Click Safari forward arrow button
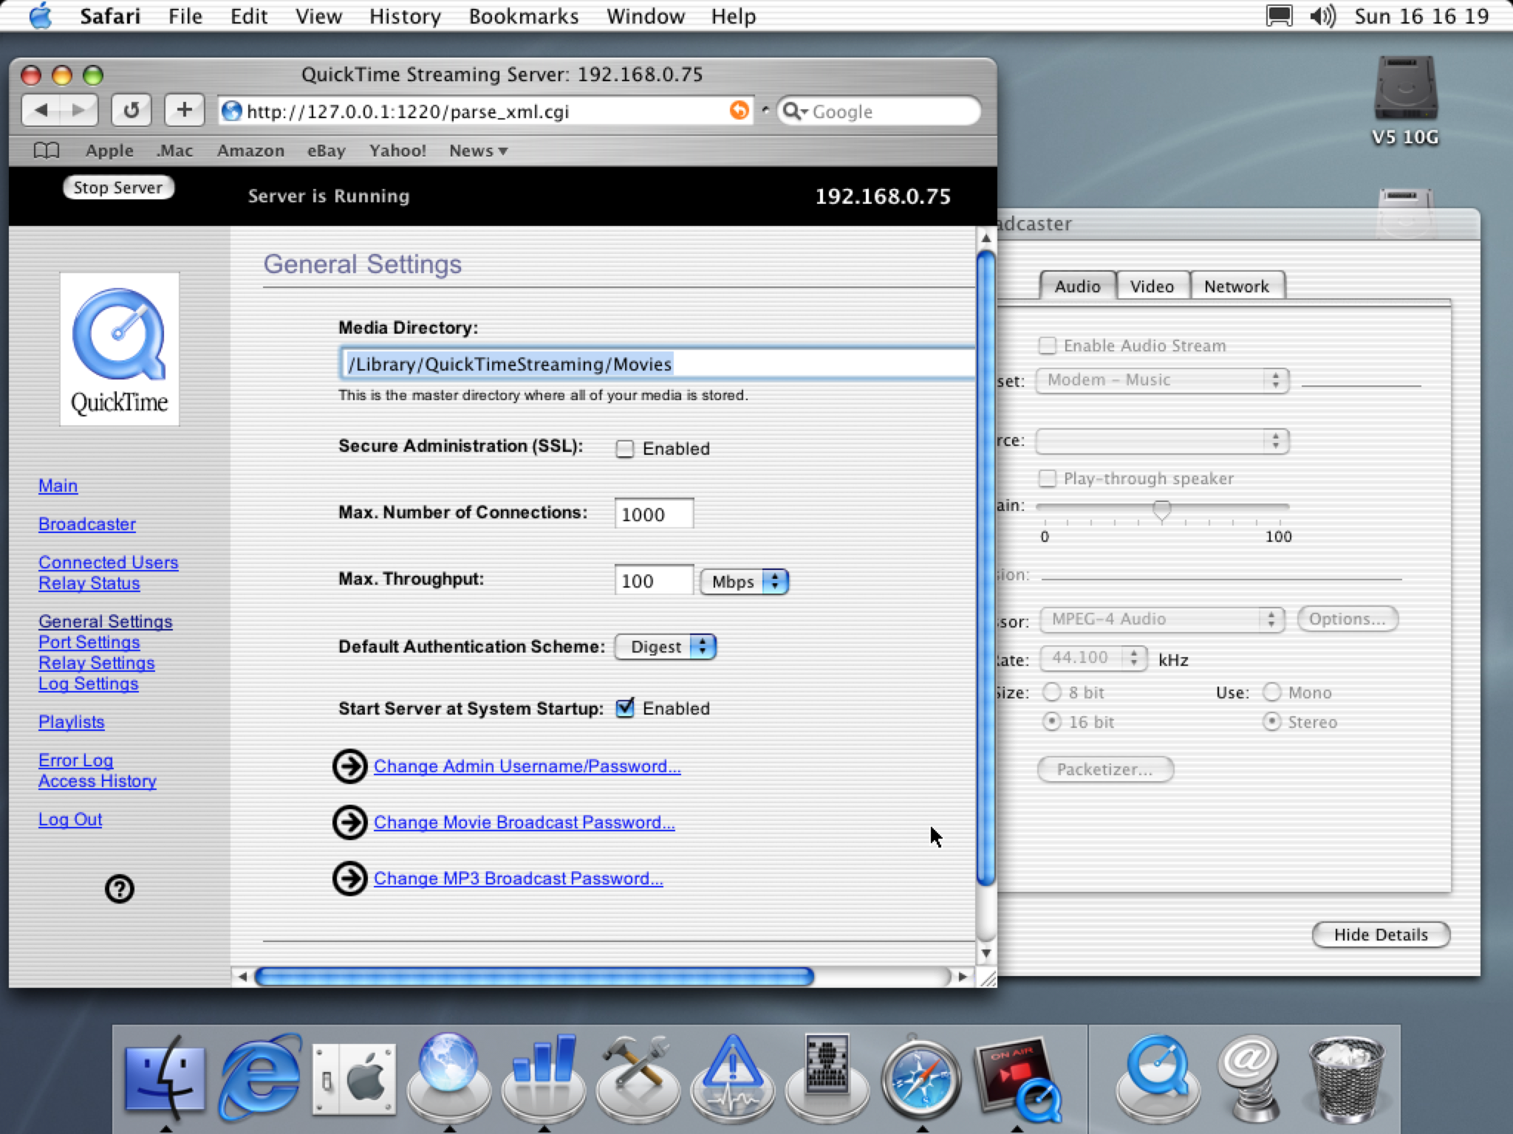The image size is (1513, 1134). (78, 111)
